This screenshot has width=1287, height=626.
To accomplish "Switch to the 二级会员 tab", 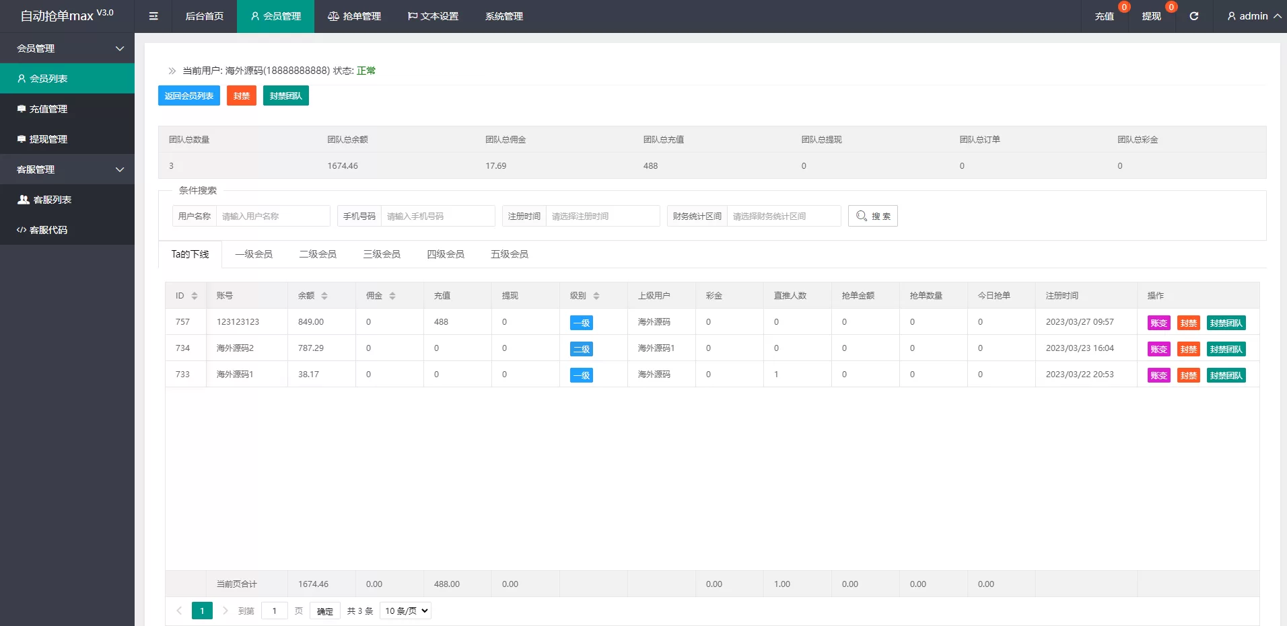I will tap(318, 254).
